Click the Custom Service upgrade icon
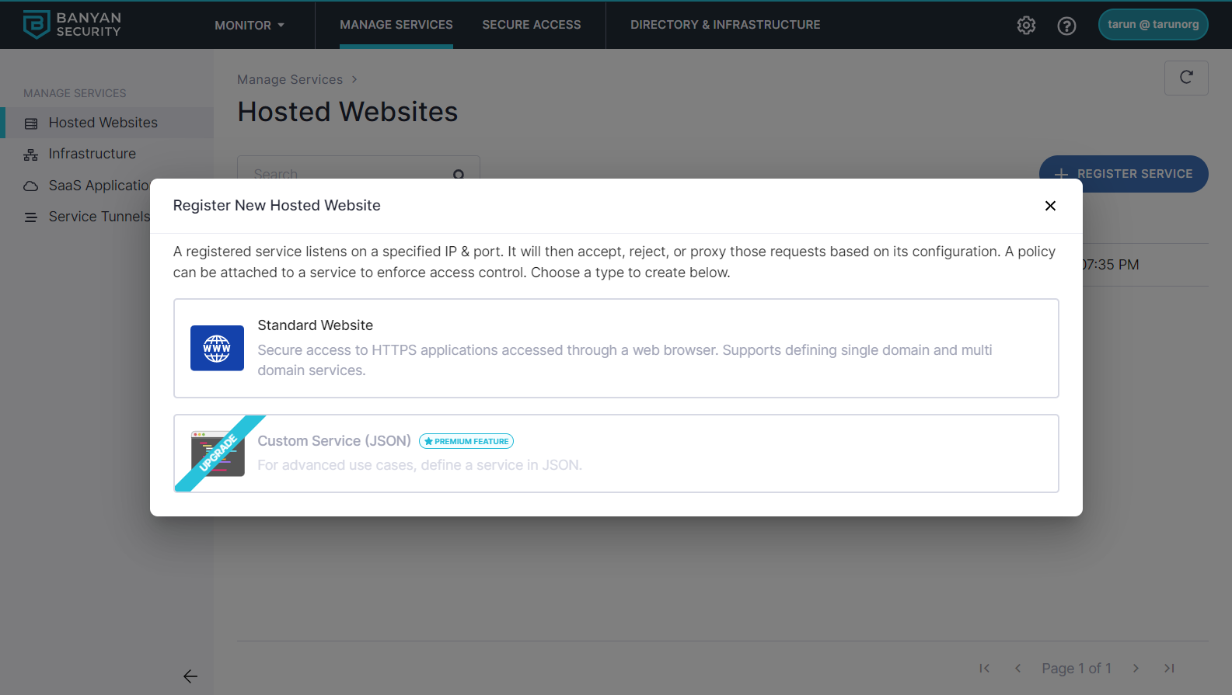The width and height of the screenshot is (1232, 695). click(218, 453)
